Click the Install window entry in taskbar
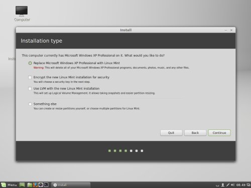Screen dimensions: 251x188 click(x=71, y=185)
